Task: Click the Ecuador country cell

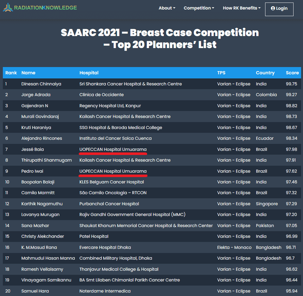Action: coord(264,139)
